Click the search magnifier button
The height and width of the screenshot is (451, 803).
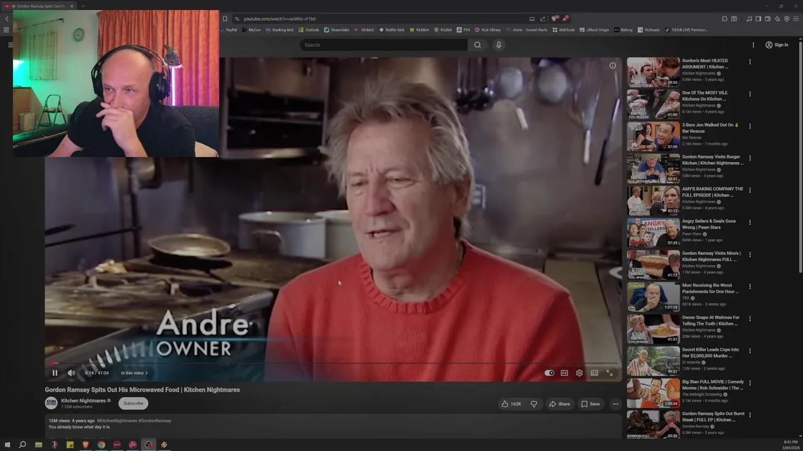click(x=477, y=44)
